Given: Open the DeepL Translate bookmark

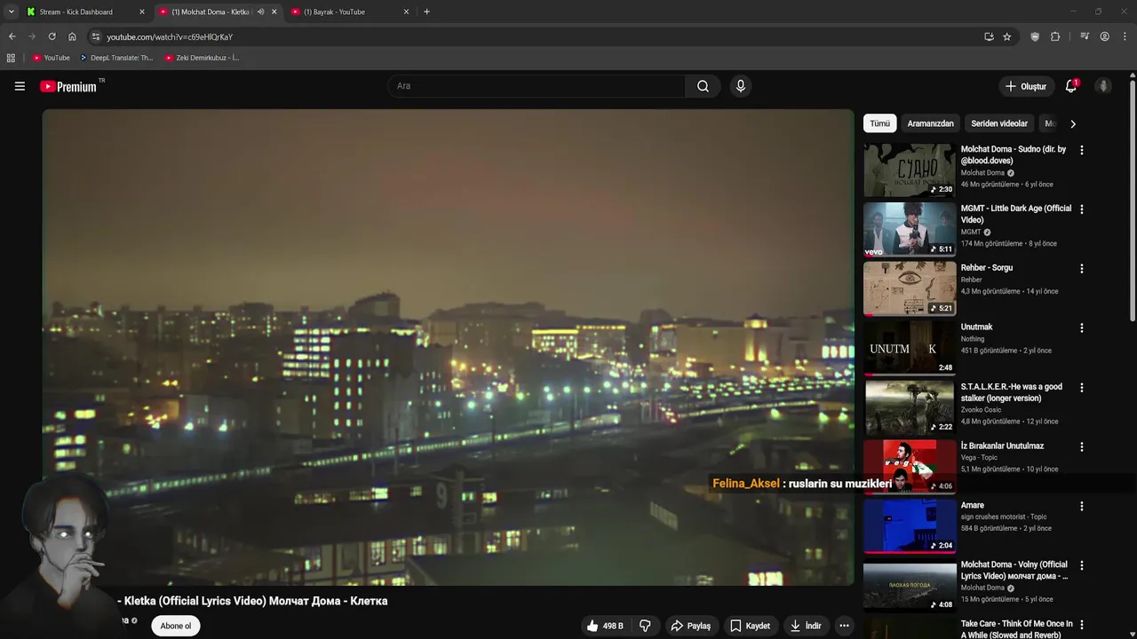Looking at the screenshot, I should tap(115, 58).
